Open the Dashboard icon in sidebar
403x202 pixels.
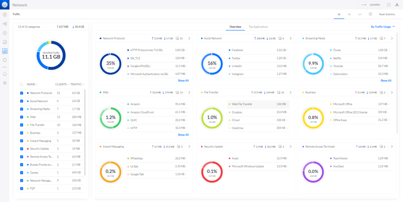coord(5,15)
